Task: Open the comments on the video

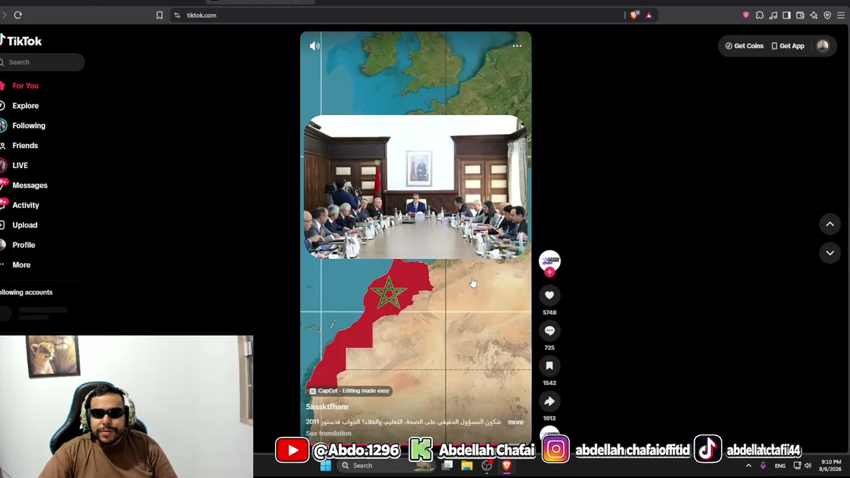Action: [549, 331]
